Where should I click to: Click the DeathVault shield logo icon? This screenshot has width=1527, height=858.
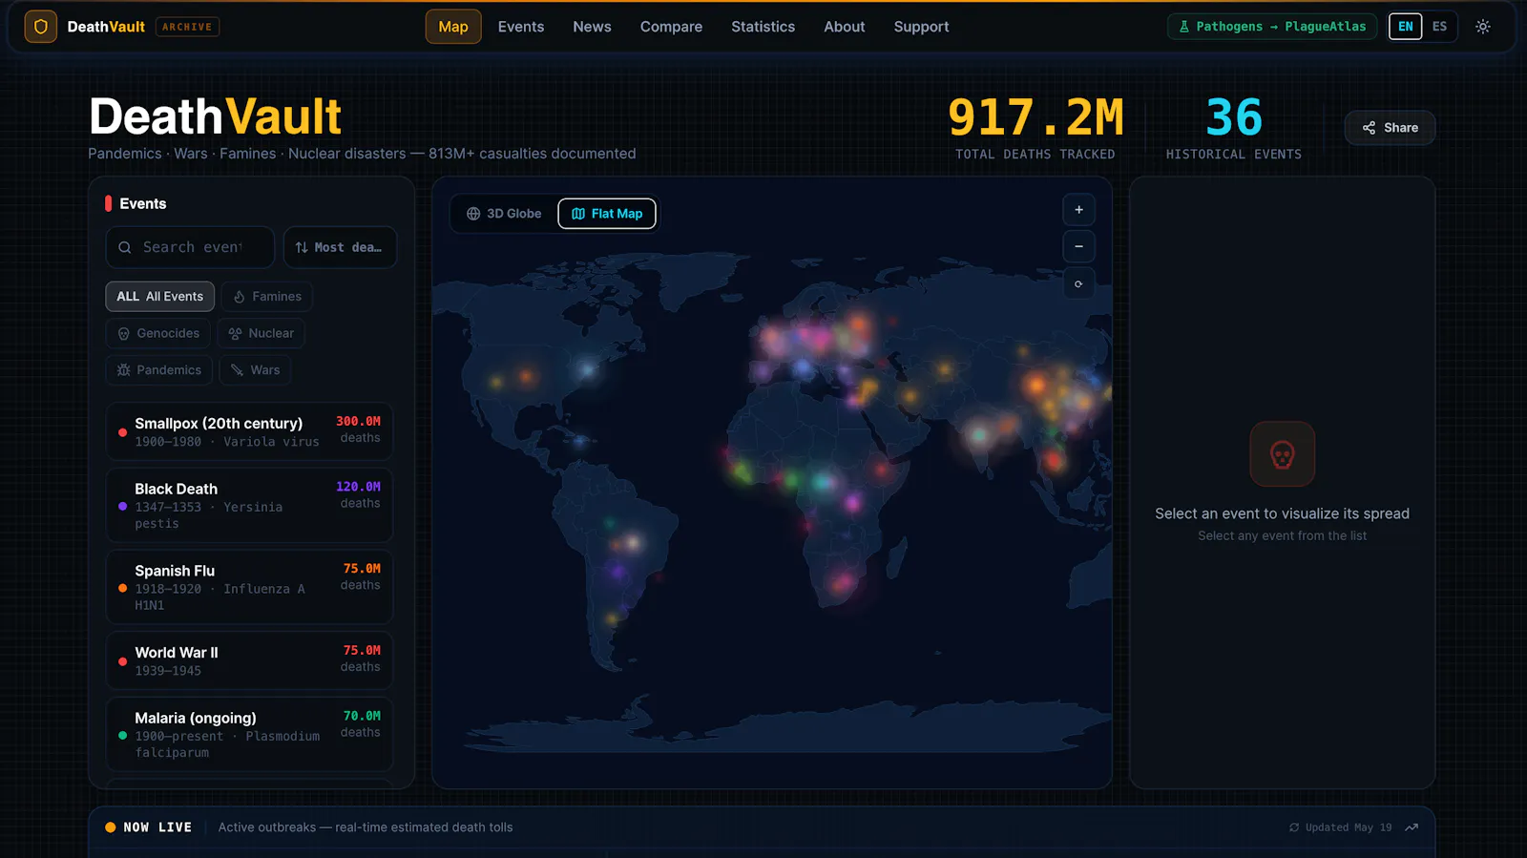[x=40, y=27]
